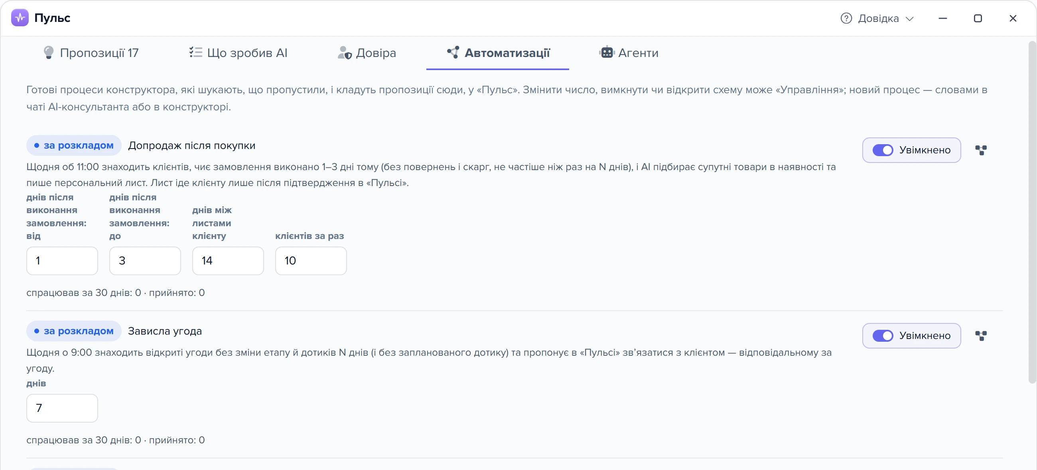
Task: Open схема icon for Зависла угода
Action: pos(981,336)
